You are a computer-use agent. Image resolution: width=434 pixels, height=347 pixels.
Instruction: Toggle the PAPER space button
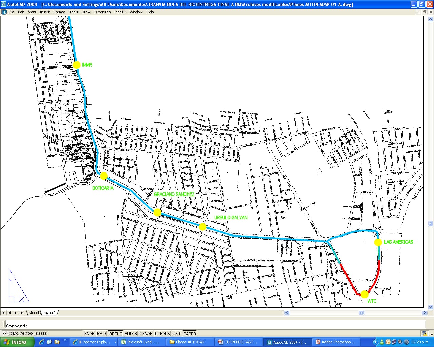[190, 334]
